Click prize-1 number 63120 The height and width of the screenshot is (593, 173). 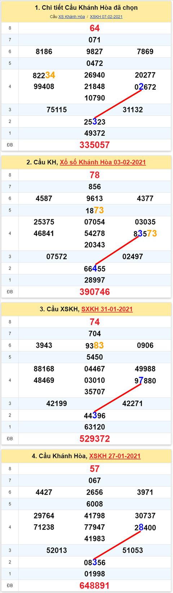point(94,427)
